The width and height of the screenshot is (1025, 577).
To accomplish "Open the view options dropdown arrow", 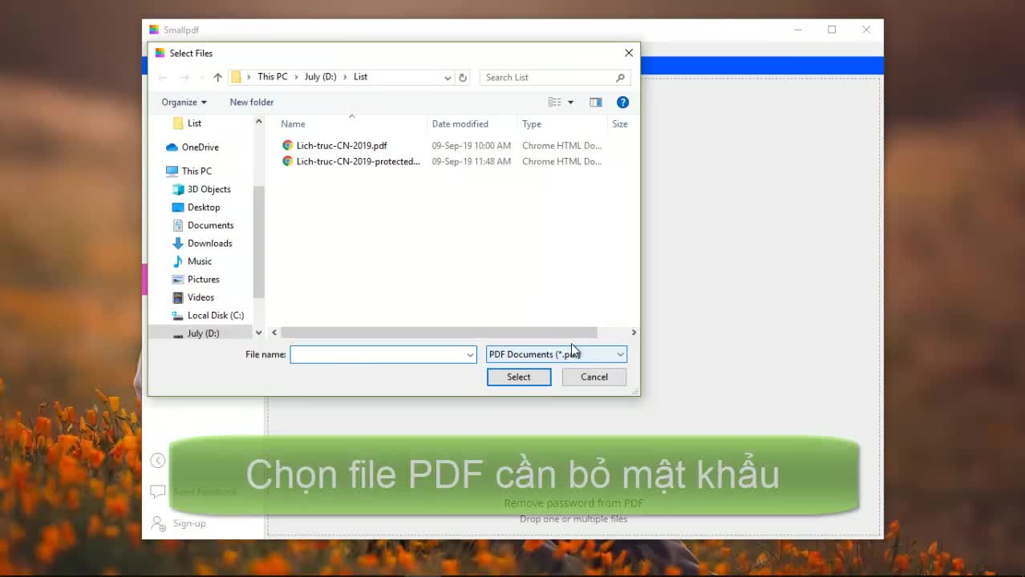I will [570, 102].
